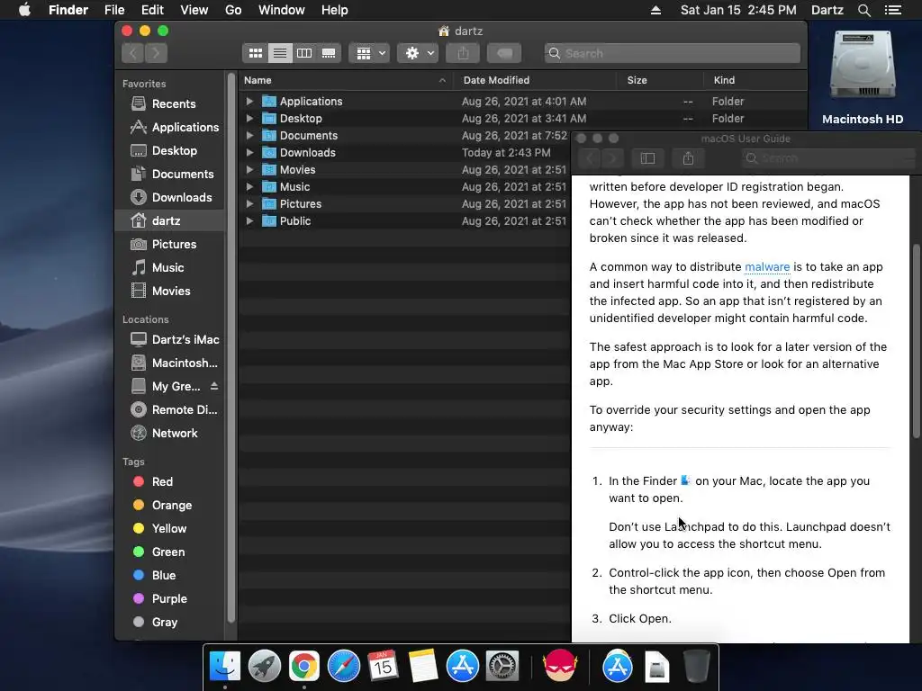Expand the Documents folder row
The image size is (922, 691).
pyautogui.click(x=249, y=135)
